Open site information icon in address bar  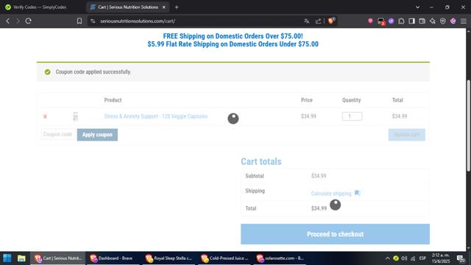[x=93, y=21]
